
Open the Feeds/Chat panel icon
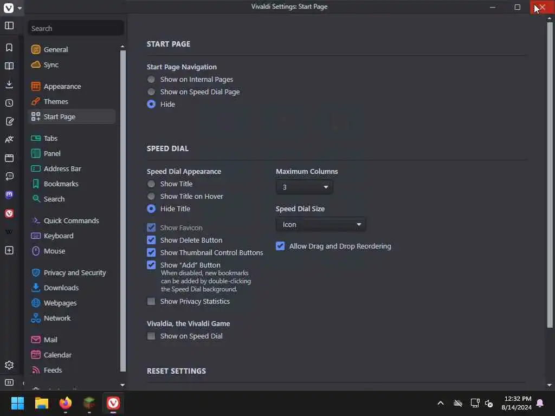click(x=9, y=176)
